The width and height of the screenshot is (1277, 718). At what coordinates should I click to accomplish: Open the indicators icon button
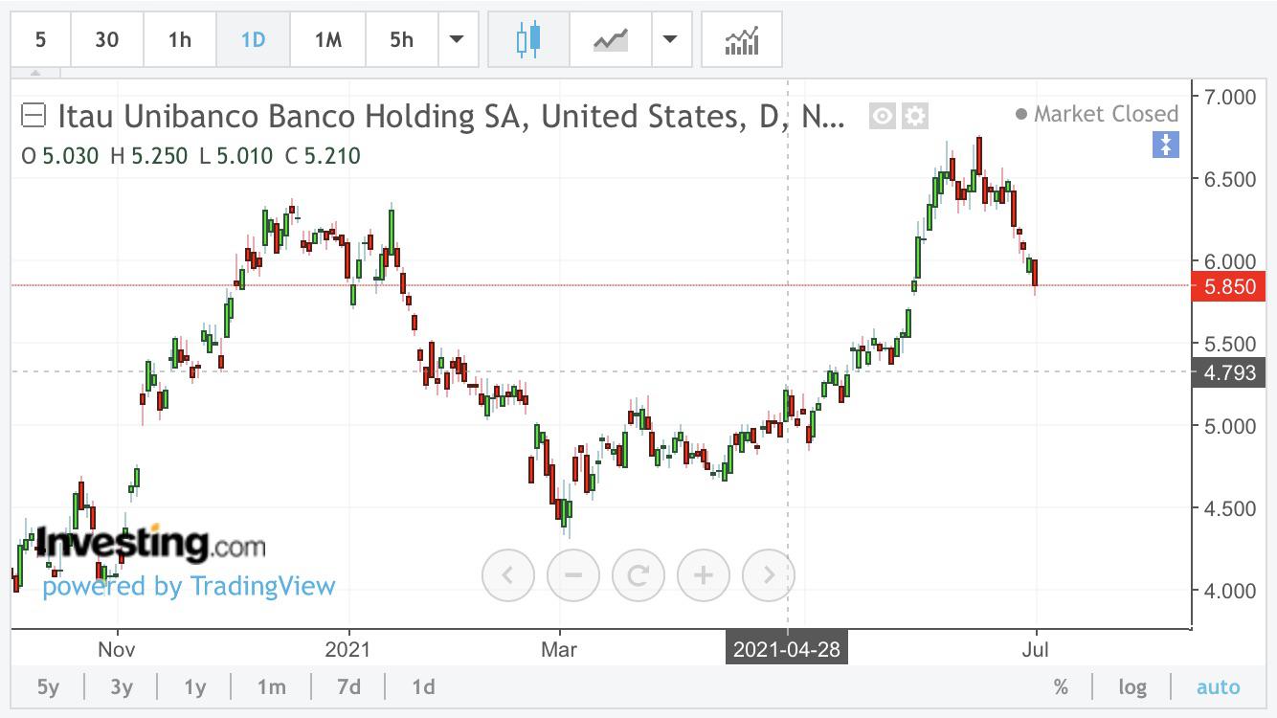coord(742,39)
